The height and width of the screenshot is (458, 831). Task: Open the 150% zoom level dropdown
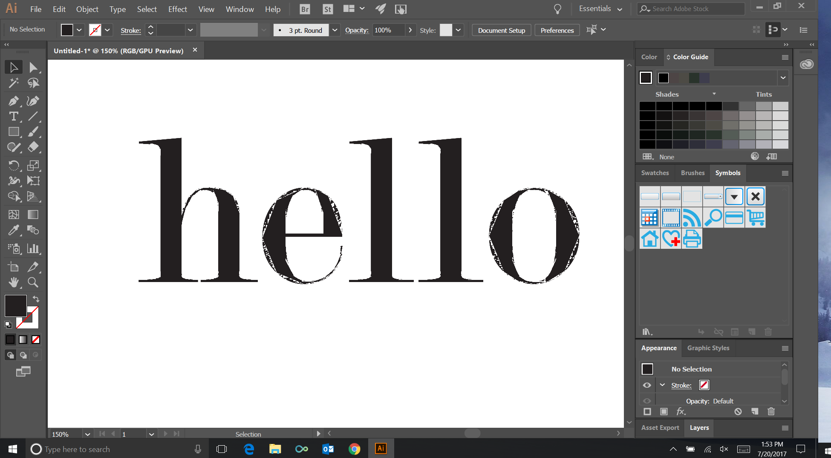(87, 434)
